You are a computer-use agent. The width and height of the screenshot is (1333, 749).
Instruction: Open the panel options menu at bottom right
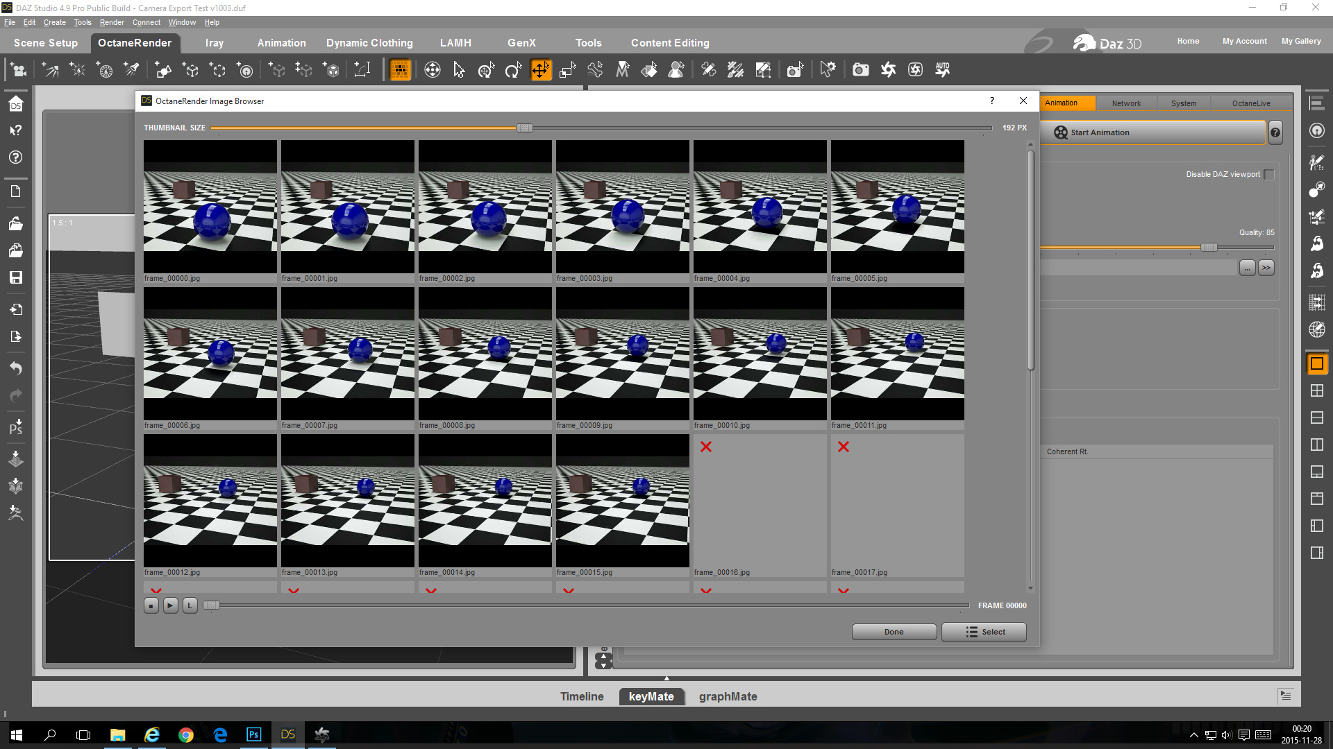(x=1285, y=696)
